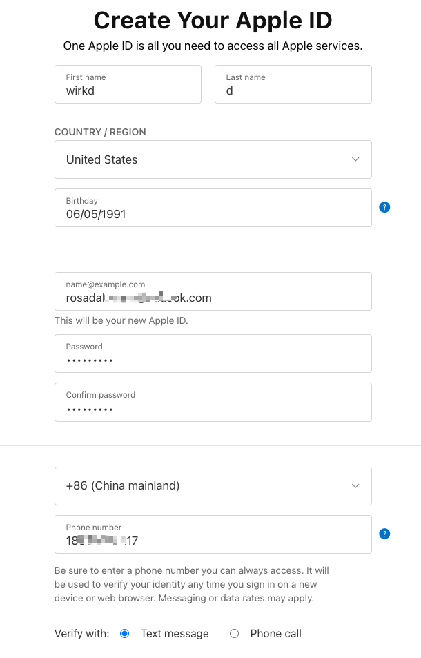421x658 pixels.
Task: Click the First name input field
Action: click(x=128, y=84)
